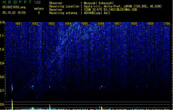Viewport: 173px width, 110px height.
Task: Select the Ogata-vill. Akita-Pref. JAPAN location text
Action: pyautogui.click(x=123, y=6)
